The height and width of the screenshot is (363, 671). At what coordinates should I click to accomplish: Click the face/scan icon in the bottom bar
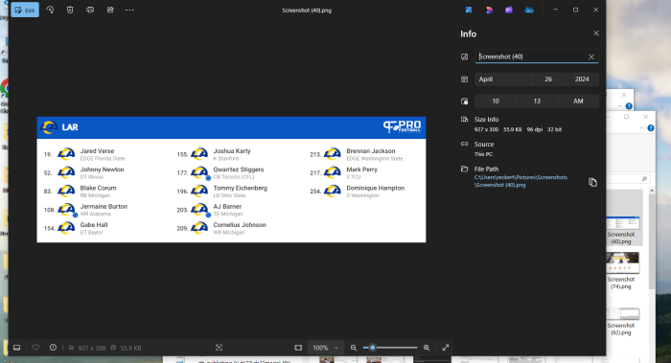click(x=220, y=348)
